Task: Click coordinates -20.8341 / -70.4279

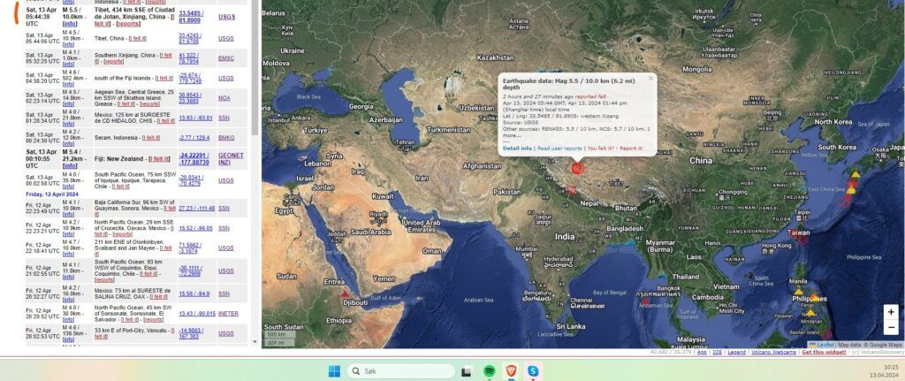Action: click(190, 180)
